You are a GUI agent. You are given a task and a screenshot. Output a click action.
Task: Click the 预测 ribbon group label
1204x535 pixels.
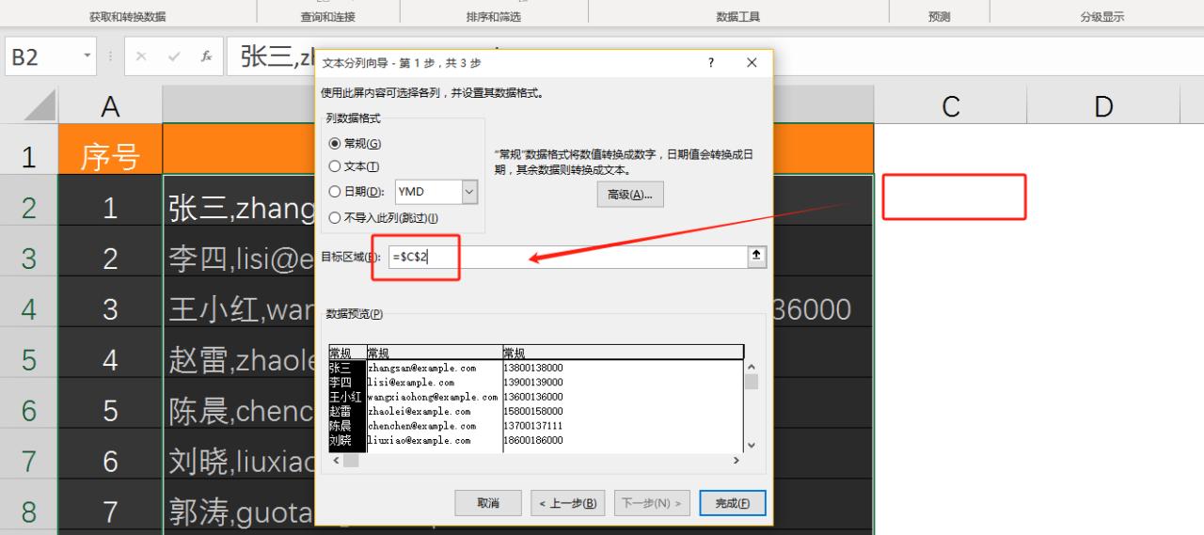tap(939, 17)
